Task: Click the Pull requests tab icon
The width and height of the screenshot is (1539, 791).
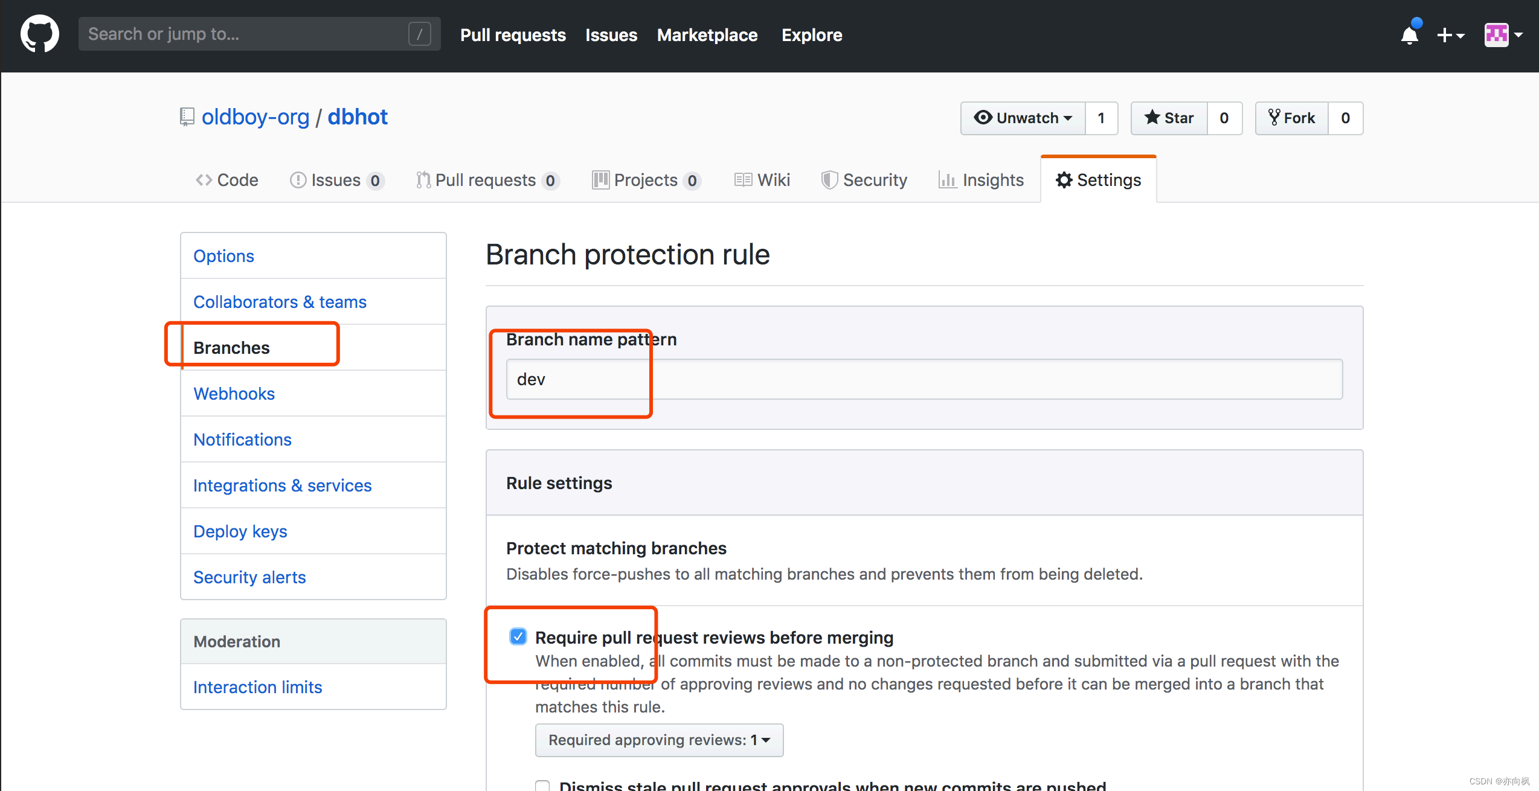Action: point(423,180)
